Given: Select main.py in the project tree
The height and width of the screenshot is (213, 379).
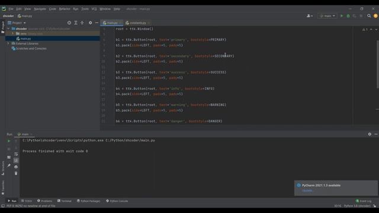Looking at the screenshot, I should tap(25, 38).
